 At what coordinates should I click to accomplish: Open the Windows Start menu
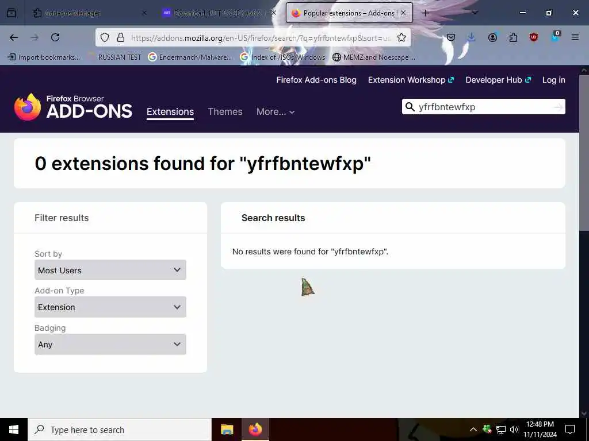point(14,430)
